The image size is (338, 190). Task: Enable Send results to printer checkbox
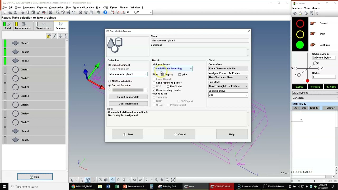point(154,83)
